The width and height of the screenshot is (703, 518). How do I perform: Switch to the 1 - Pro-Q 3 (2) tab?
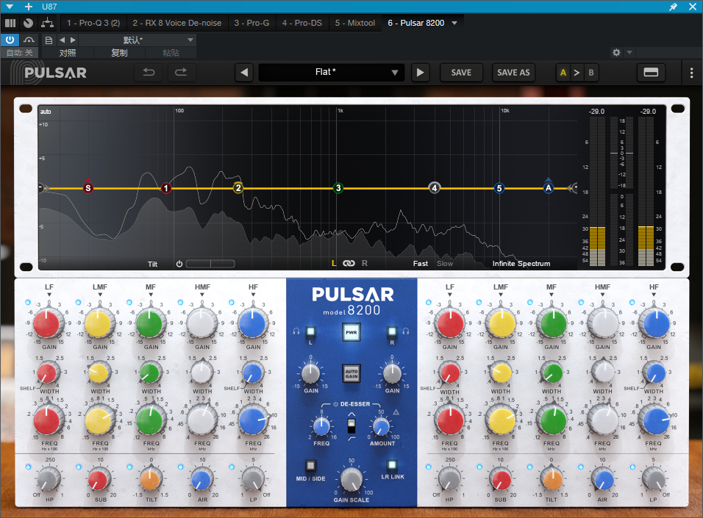[x=93, y=23]
